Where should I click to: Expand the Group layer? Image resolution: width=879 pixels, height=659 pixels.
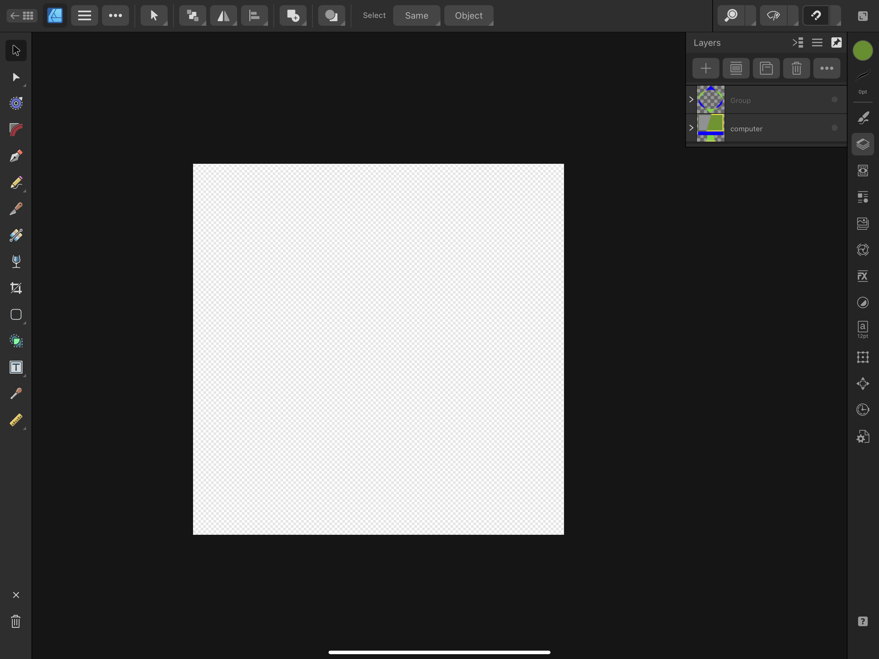(x=691, y=99)
